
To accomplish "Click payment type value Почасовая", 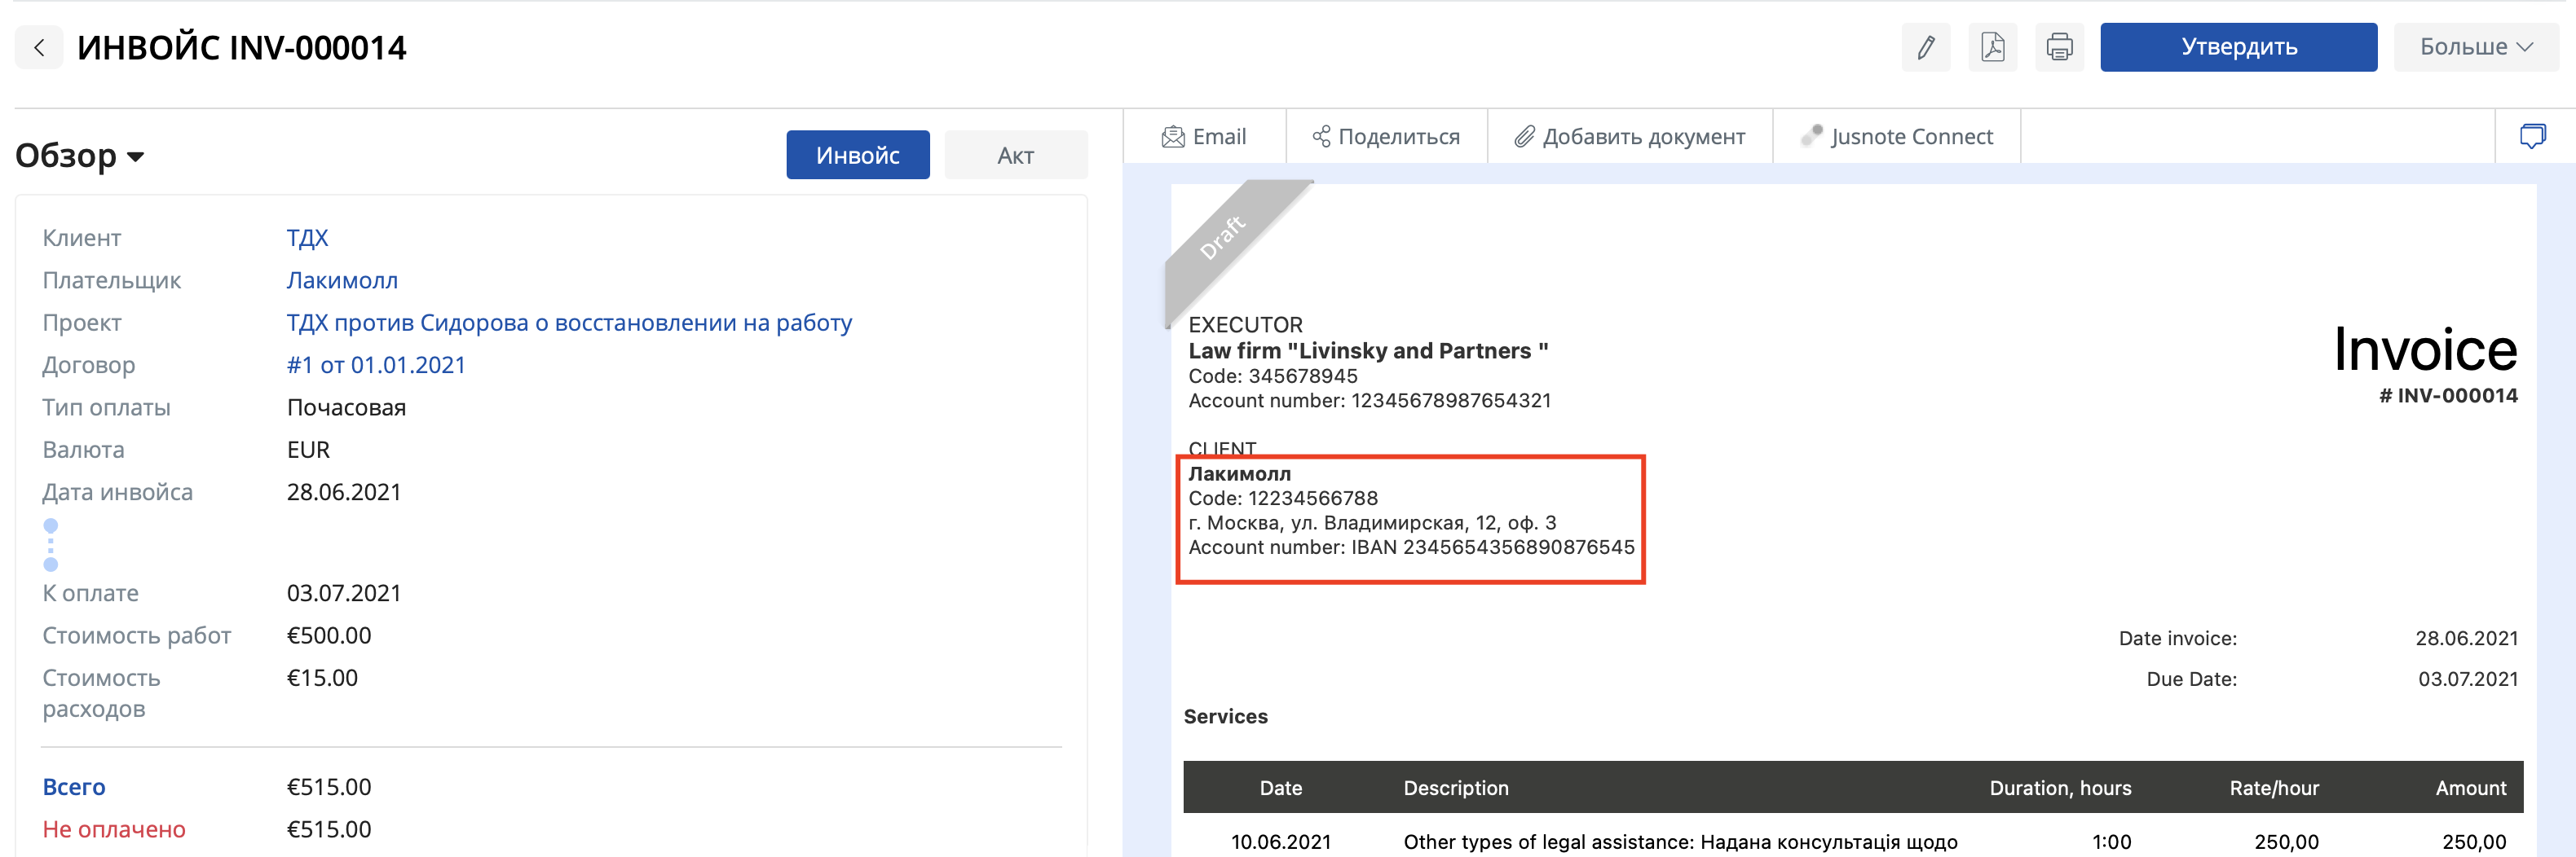I will click(x=346, y=407).
